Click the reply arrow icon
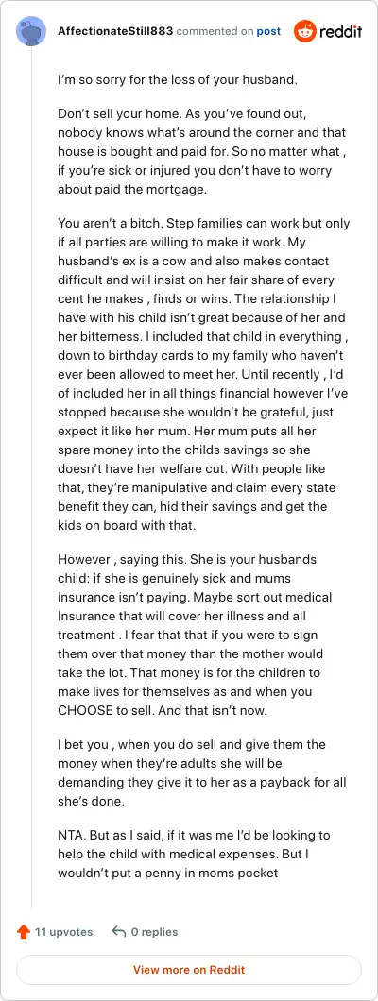The width and height of the screenshot is (378, 1001). pos(119,932)
